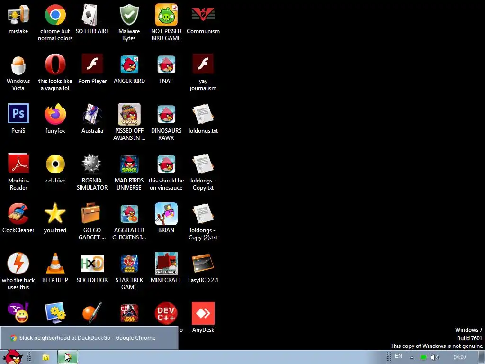Image resolution: width=485 pixels, height=364 pixels.
Task: Open the loldongs.txt file
Action: (203, 114)
